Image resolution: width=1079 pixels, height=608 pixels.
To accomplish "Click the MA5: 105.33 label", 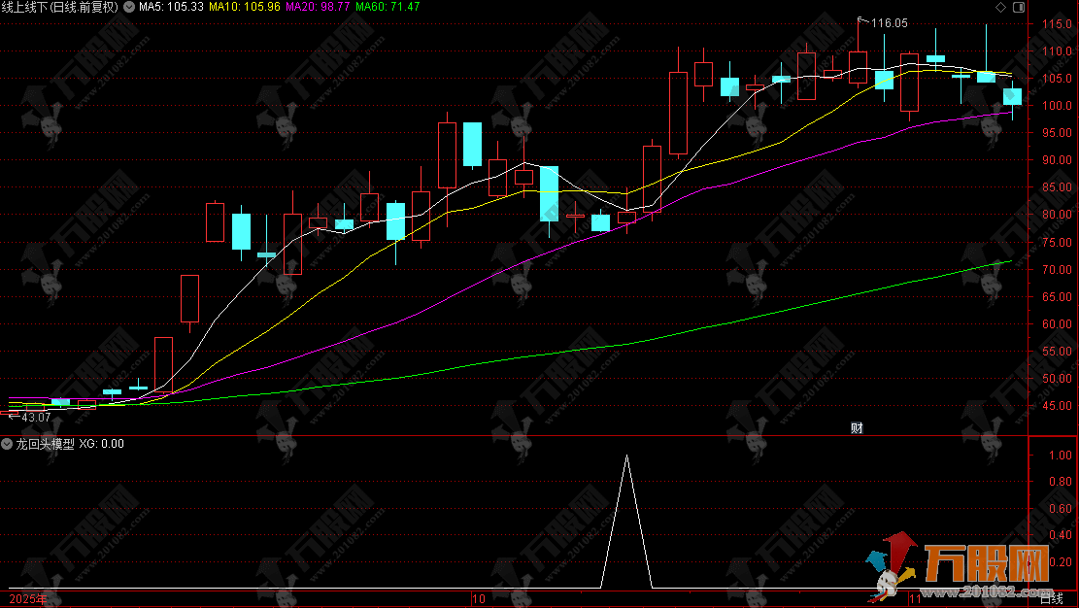I will (171, 7).
